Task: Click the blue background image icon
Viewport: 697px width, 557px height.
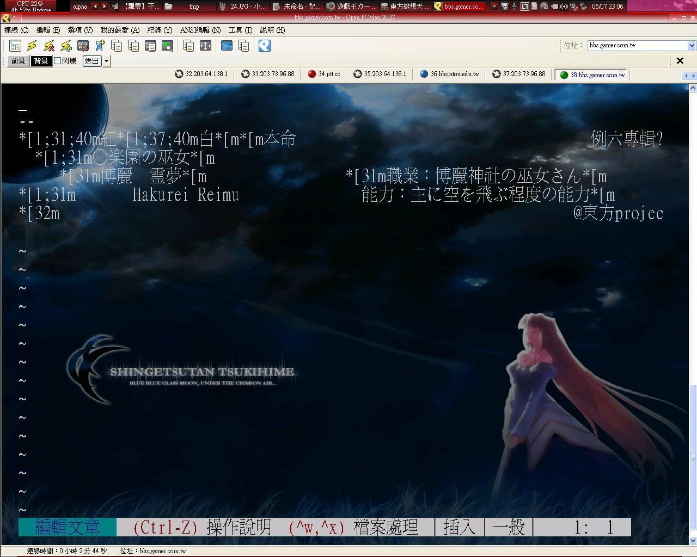Action: tap(227, 46)
